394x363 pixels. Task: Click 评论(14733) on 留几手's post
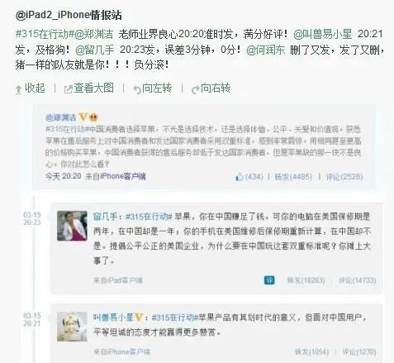pos(358,280)
